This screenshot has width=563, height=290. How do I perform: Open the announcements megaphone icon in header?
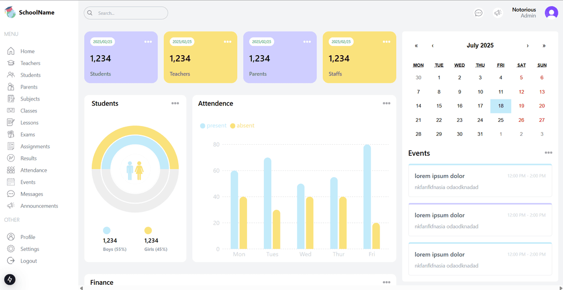498,13
